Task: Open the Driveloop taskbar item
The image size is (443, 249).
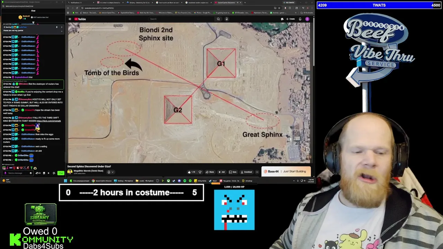Action: click(247, 181)
